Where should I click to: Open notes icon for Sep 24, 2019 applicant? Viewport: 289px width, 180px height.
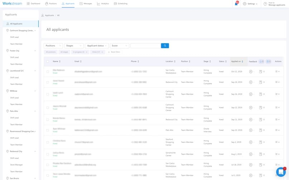point(260,82)
